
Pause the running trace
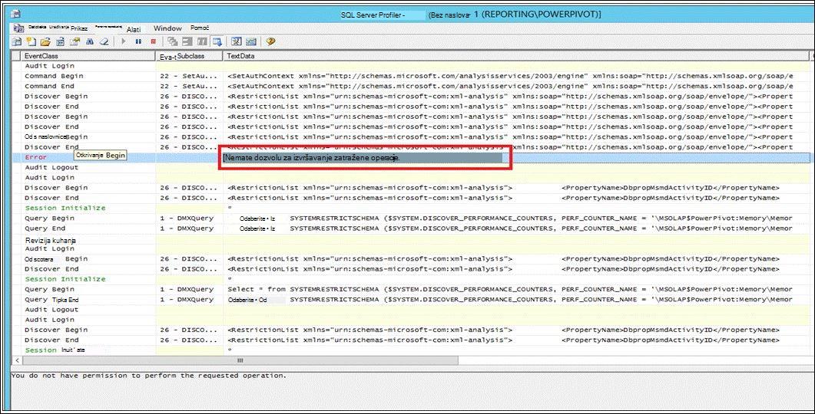point(138,41)
